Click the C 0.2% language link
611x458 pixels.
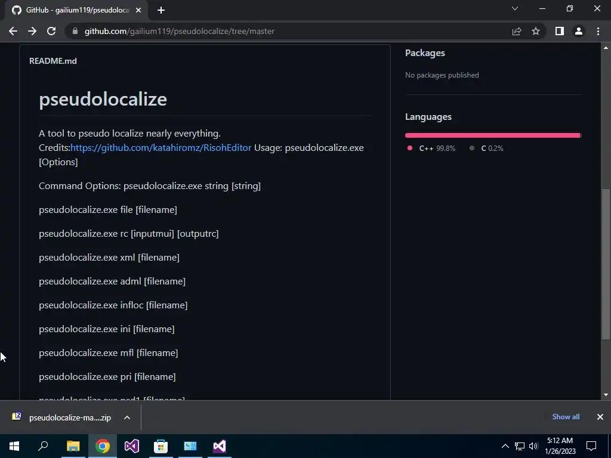[486, 148]
